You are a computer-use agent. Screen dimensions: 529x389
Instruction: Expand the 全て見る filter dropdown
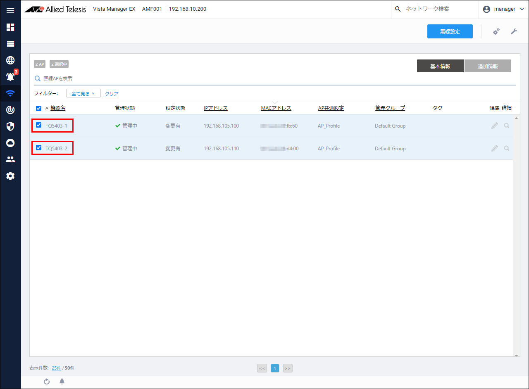(x=83, y=94)
